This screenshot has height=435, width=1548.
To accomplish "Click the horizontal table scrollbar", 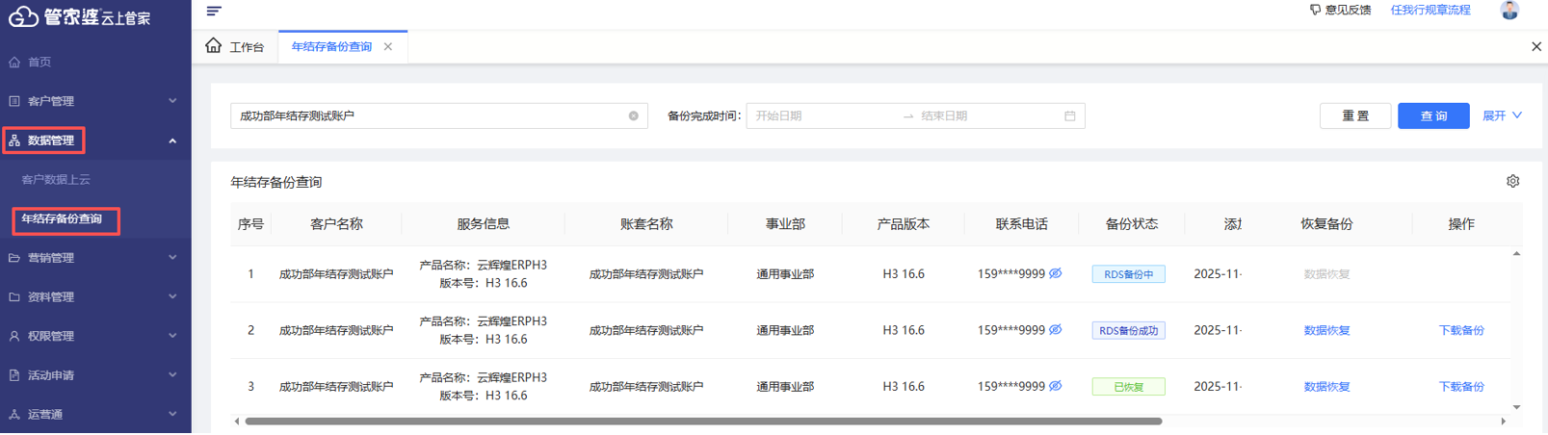I will [703, 422].
